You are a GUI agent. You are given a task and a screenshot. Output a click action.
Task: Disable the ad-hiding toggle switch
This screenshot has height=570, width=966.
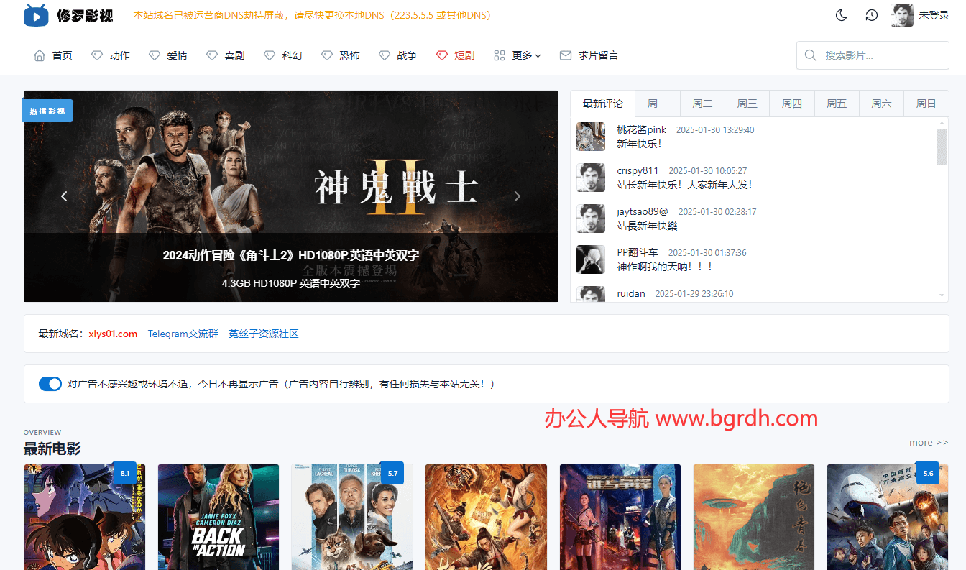click(x=50, y=383)
